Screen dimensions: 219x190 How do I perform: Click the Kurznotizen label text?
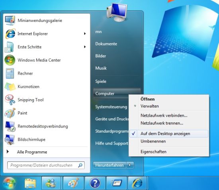click(x=28, y=86)
